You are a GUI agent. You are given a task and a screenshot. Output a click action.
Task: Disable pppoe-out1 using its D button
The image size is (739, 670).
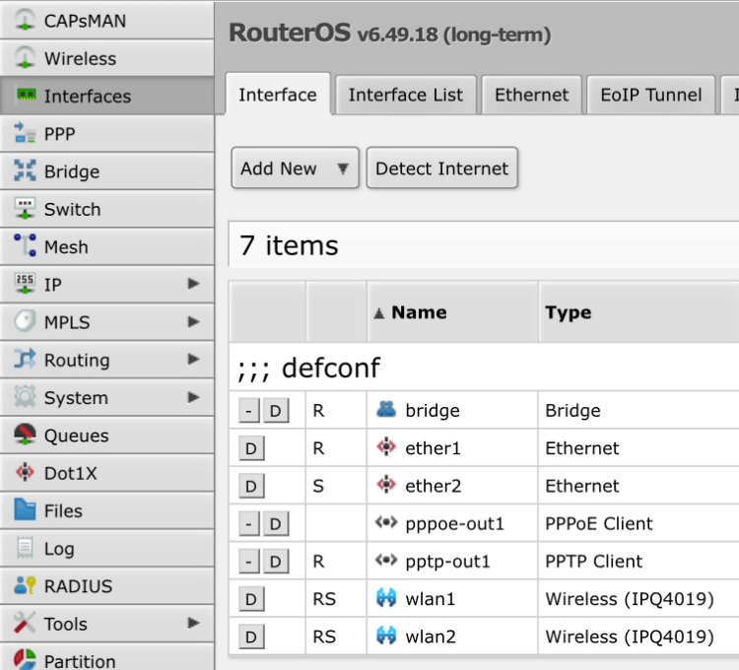coord(275,523)
